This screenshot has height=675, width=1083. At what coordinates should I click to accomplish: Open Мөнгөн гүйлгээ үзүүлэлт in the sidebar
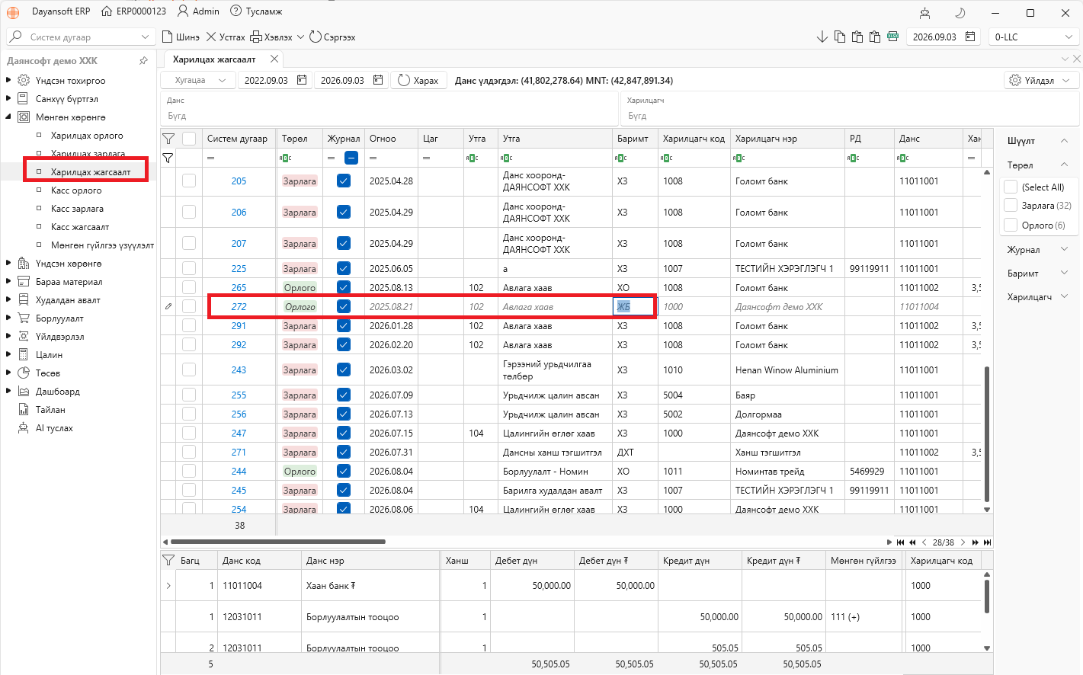(x=102, y=245)
